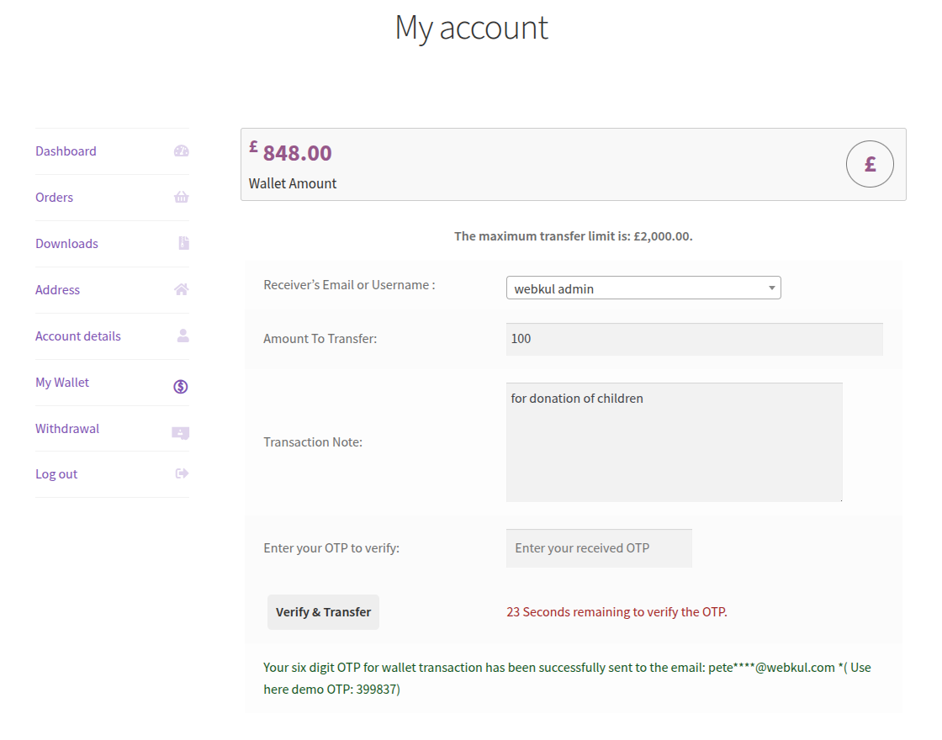Open the Downloads menu link
The height and width of the screenshot is (740, 942).
(66, 244)
